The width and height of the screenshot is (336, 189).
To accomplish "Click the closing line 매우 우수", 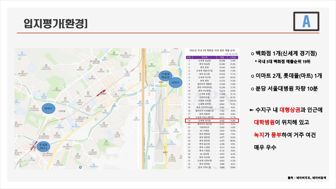I will coord(265,147).
